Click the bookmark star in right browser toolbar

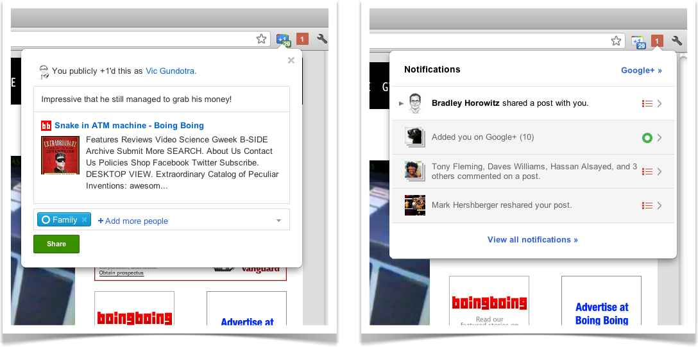[616, 41]
